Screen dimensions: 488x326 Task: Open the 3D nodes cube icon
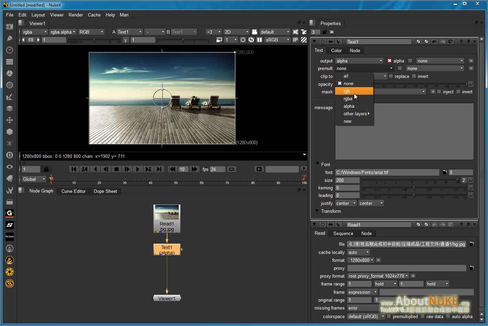pyautogui.click(x=10, y=132)
